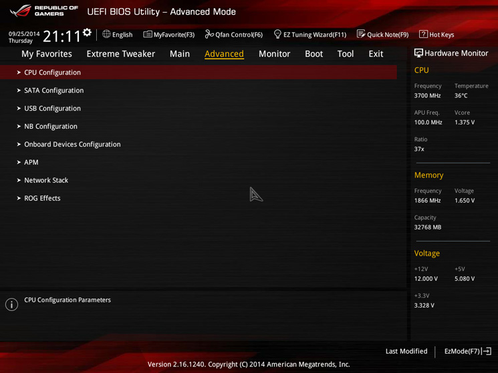Click the Hardware Monitor display icon

click(x=418, y=53)
